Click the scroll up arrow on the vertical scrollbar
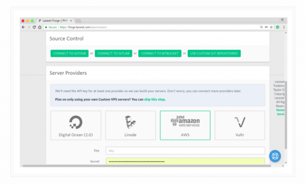The width and height of the screenshot is (305, 184). [x=286, y=33]
